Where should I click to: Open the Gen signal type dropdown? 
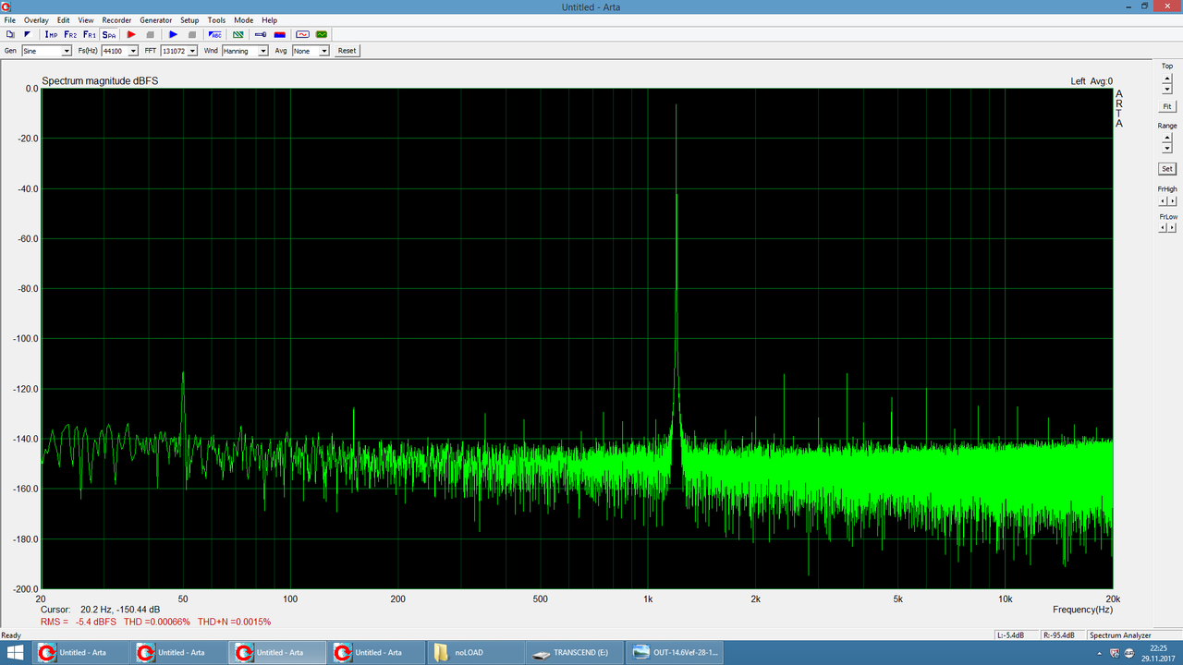click(67, 51)
